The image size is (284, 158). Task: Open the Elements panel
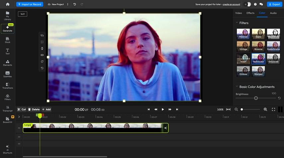(7, 63)
